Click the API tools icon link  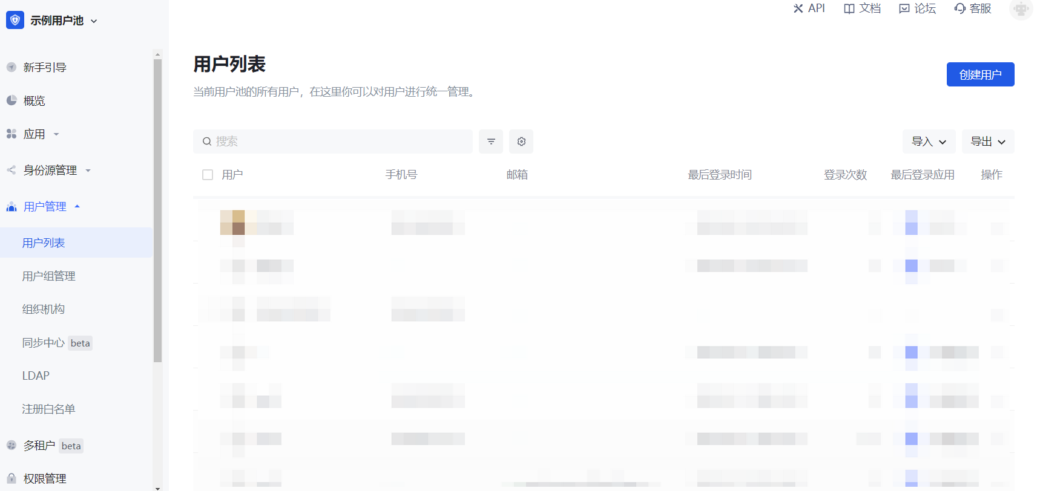pyautogui.click(x=798, y=8)
